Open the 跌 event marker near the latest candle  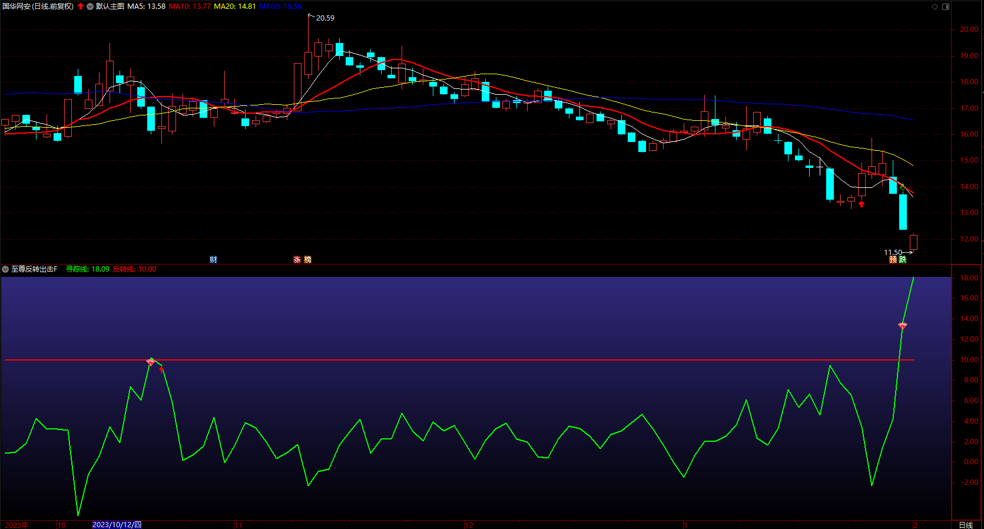(903, 259)
